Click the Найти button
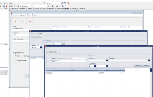This screenshot has width=153, height=97. point(138,66)
